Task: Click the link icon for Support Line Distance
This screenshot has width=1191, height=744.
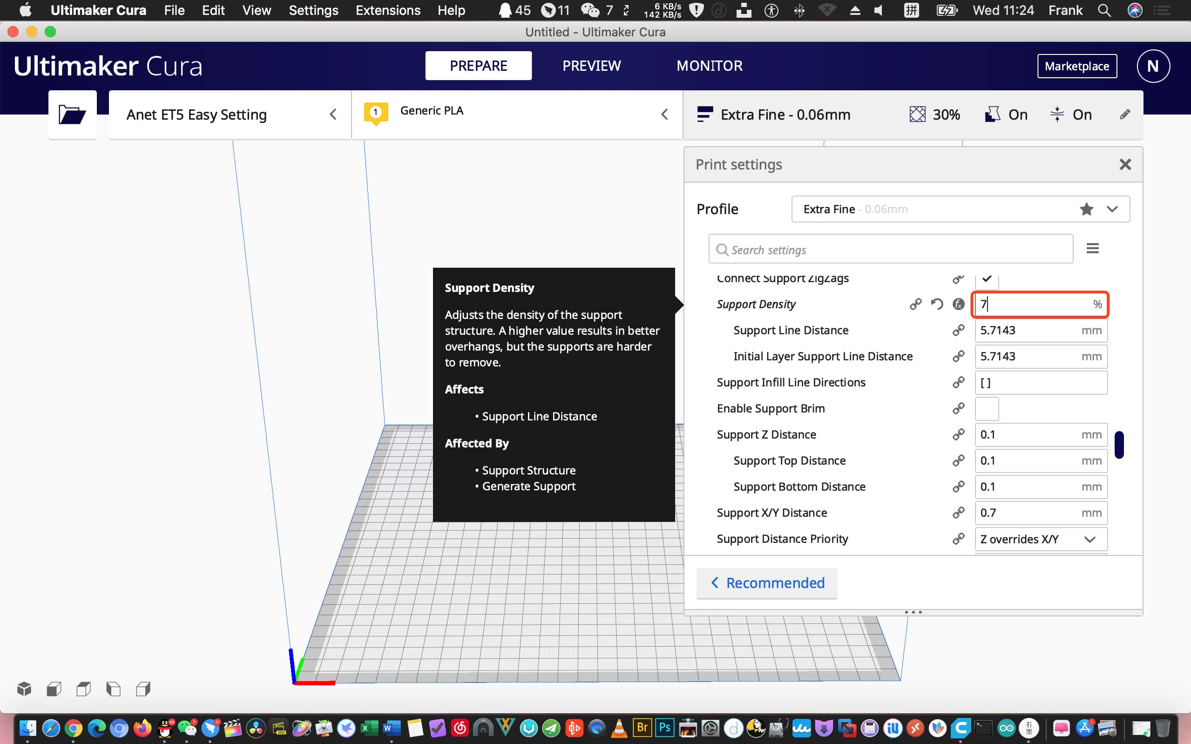Action: [x=958, y=330]
